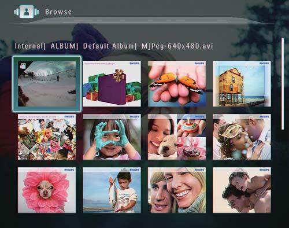Open the butterfly on hand photo
Screen dimensions: 289x228
[177, 84]
